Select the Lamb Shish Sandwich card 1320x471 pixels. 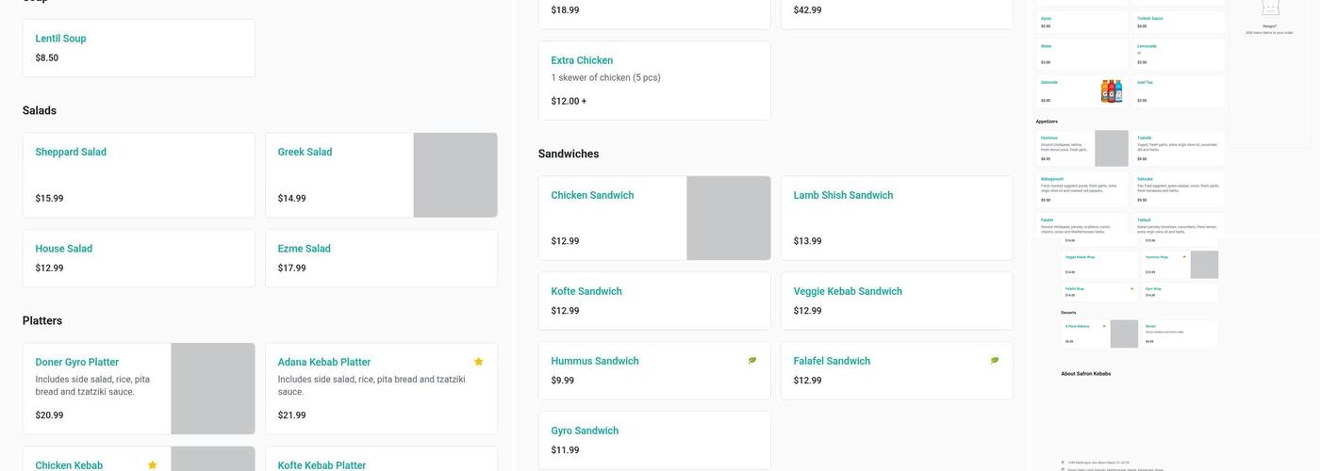click(897, 218)
